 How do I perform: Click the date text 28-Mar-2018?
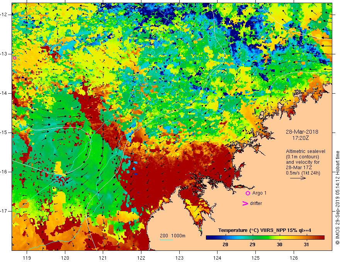tap(302, 132)
